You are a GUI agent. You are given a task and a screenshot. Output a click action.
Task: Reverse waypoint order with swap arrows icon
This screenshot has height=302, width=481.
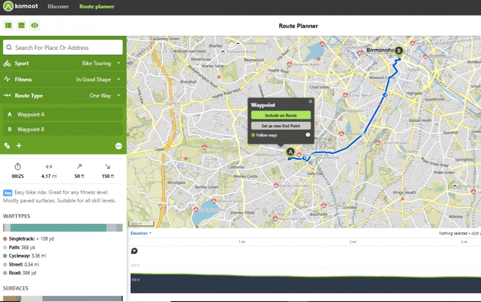tap(7, 146)
